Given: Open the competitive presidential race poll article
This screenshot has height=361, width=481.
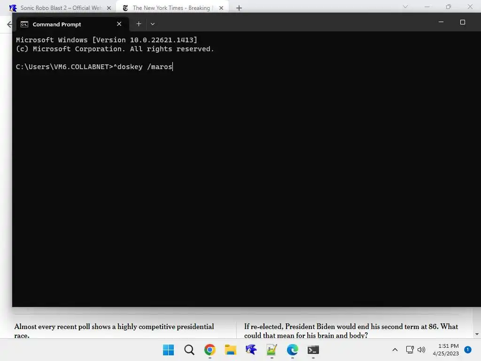Looking at the screenshot, I should click(x=114, y=331).
